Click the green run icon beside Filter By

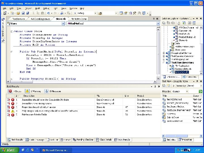pyautogui.click(x=200, y=92)
